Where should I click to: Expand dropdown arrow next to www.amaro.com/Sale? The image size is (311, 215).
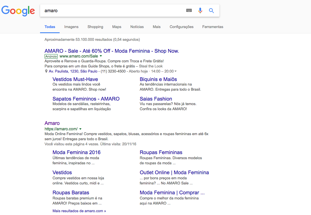pyautogui.click(x=101, y=56)
